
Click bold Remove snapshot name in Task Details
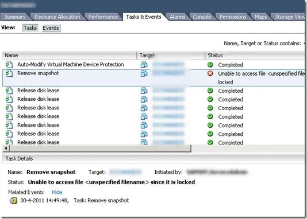51,172
